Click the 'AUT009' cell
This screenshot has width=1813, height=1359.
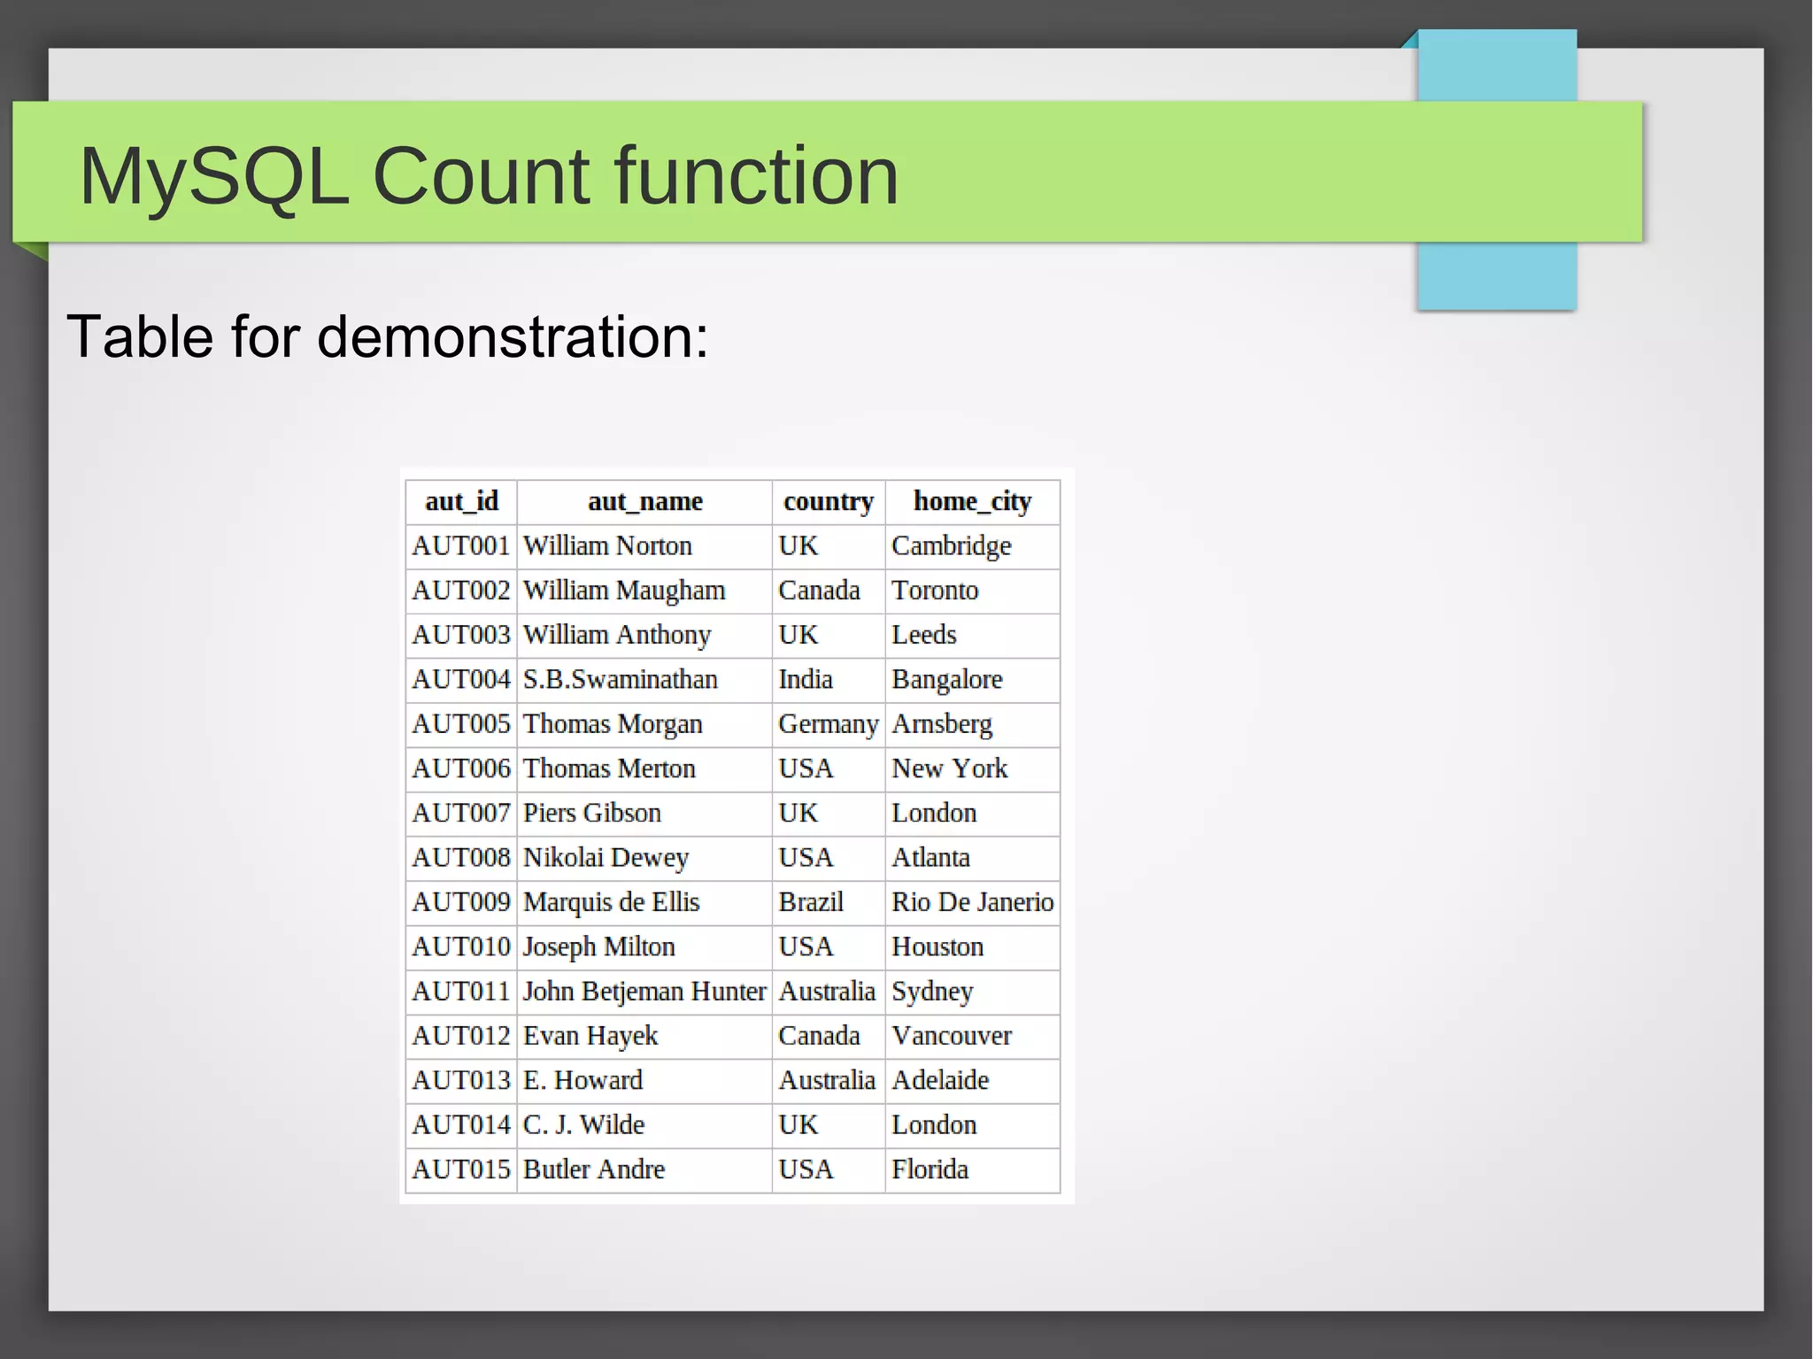(461, 902)
